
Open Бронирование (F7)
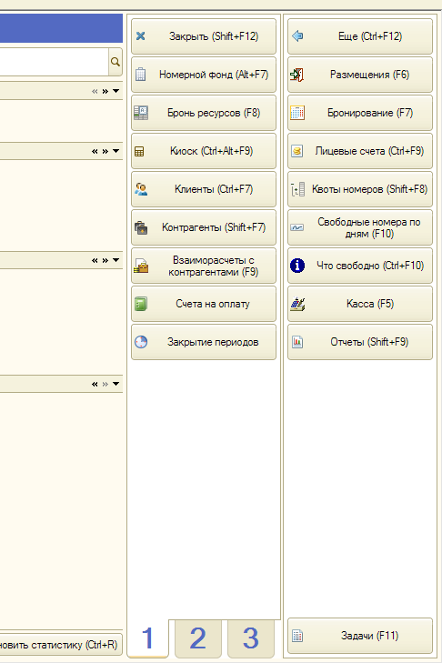tap(360, 113)
